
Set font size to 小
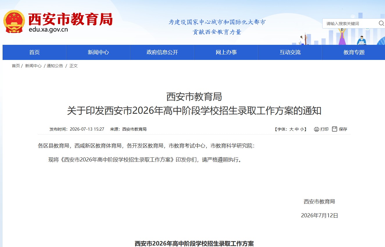[x=302, y=129]
